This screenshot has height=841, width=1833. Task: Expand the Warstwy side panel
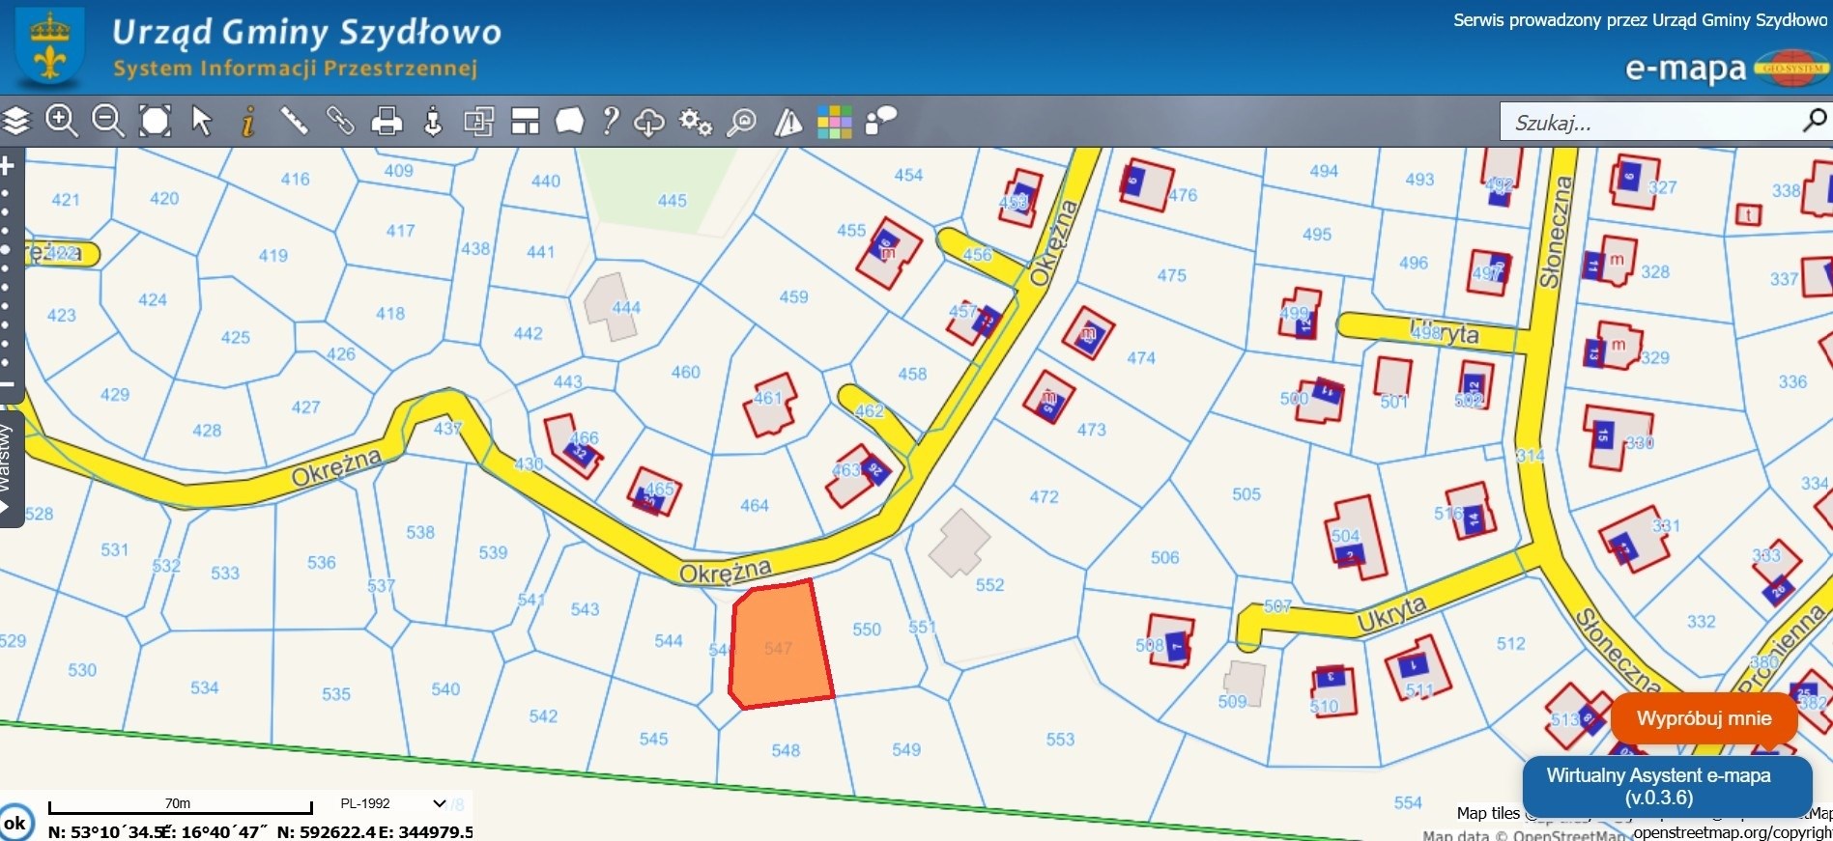coord(8,470)
